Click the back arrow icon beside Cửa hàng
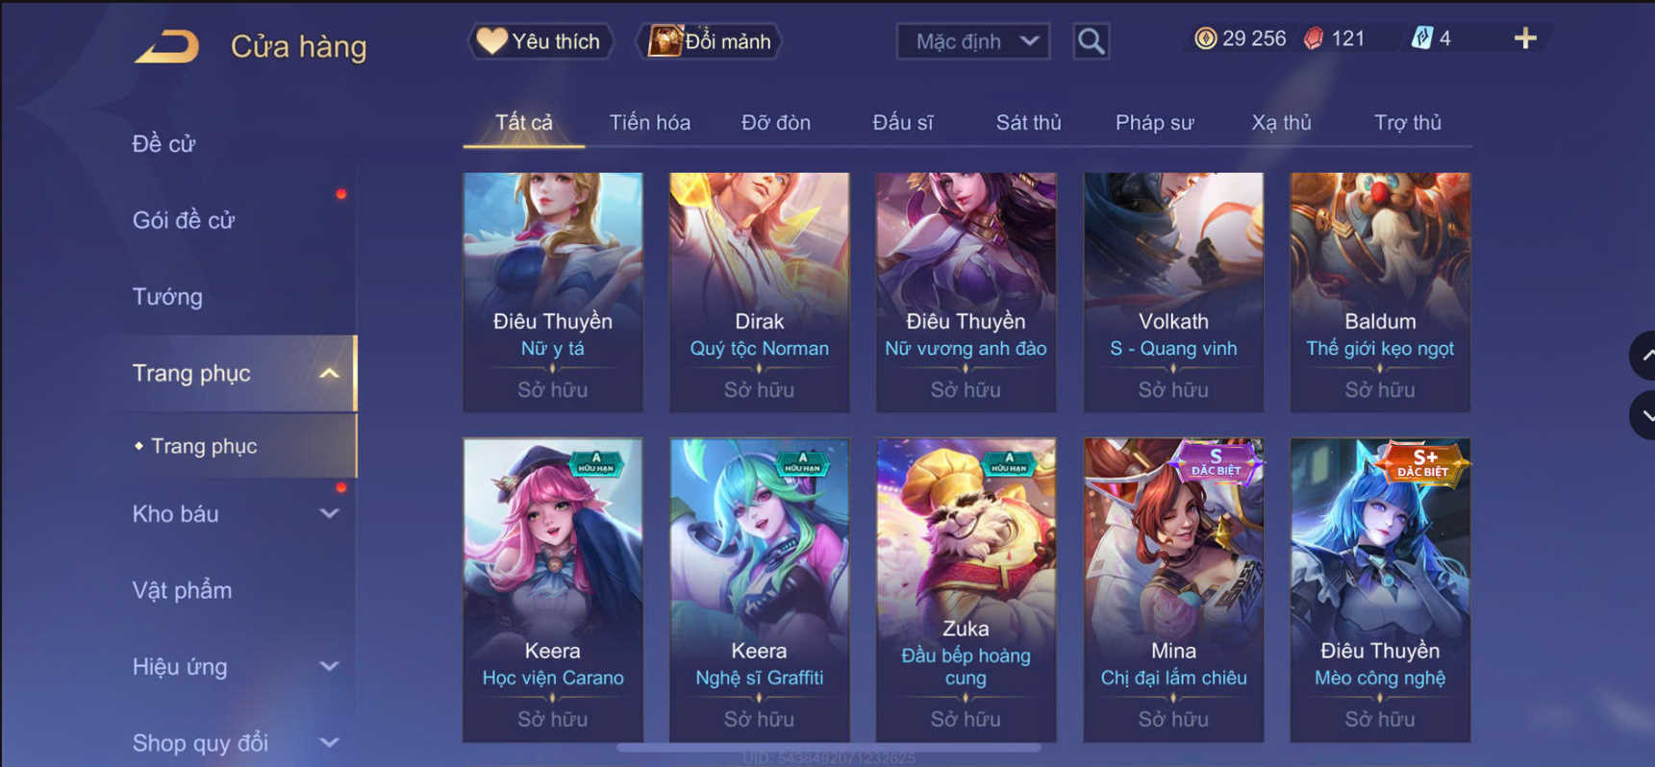The width and height of the screenshot is (1655, 767). (x=167, y=45)
